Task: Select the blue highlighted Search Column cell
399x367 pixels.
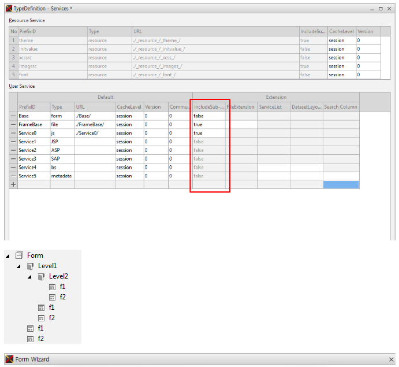Action: [x=341, y=184]
